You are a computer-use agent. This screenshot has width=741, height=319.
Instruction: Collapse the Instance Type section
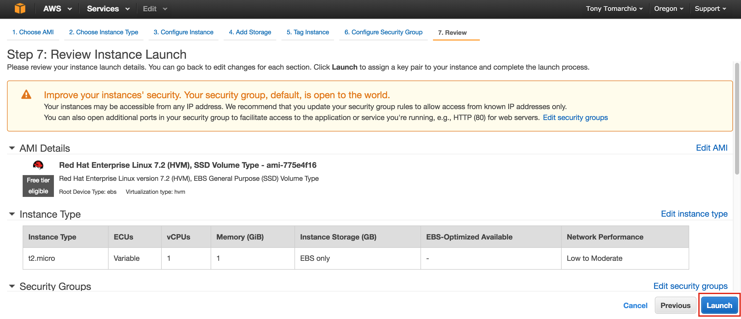12,214
